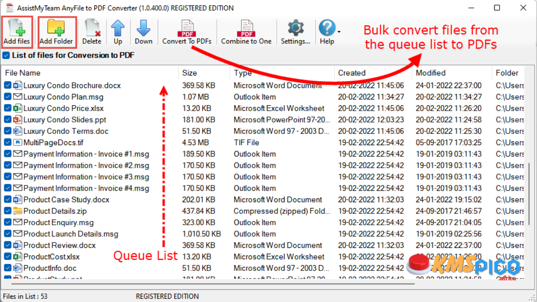Select file name Product Case Study.docx
The image size is (537, 302).
66,200
